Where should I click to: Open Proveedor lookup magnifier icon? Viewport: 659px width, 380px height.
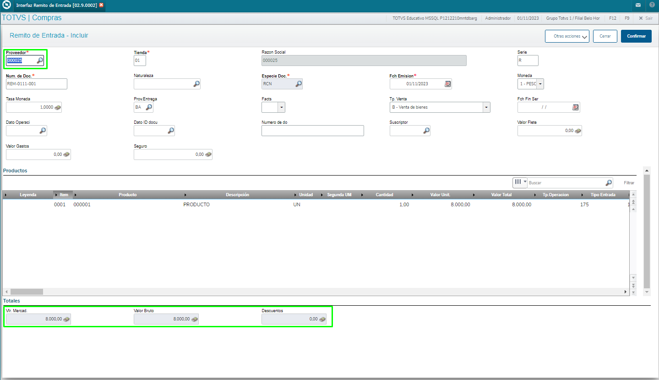(x=40, y=61)
